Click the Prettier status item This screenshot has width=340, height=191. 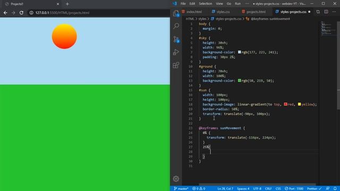pos(314,189)
